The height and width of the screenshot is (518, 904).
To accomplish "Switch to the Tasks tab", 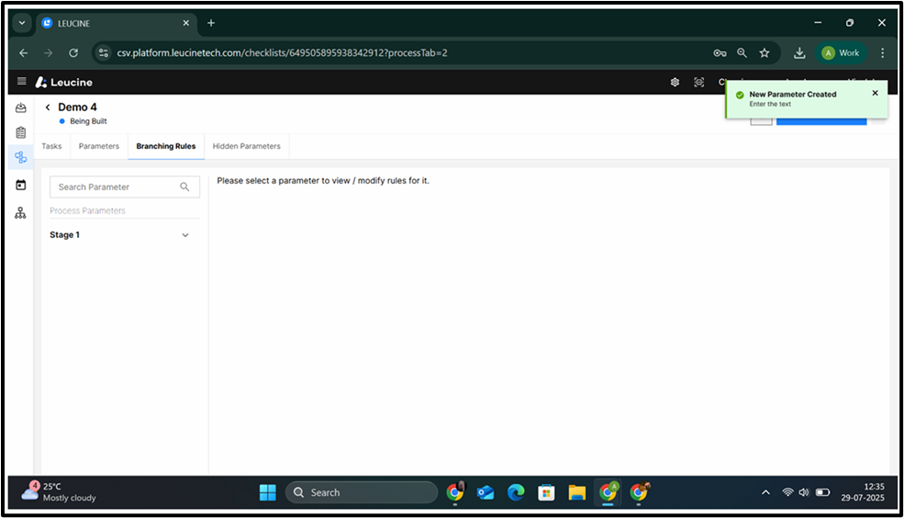I will click(51, 146).
